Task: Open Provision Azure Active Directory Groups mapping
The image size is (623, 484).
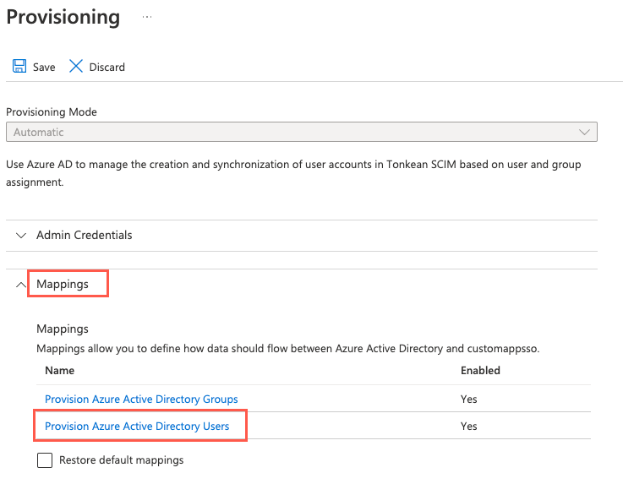Action: [x=141, y=399]
